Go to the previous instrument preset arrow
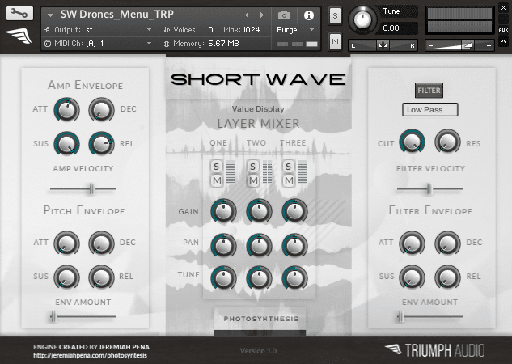Screen dimensions: 512x364 248,15
